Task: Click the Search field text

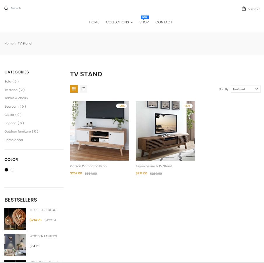Action: click(x=16, y=8)
